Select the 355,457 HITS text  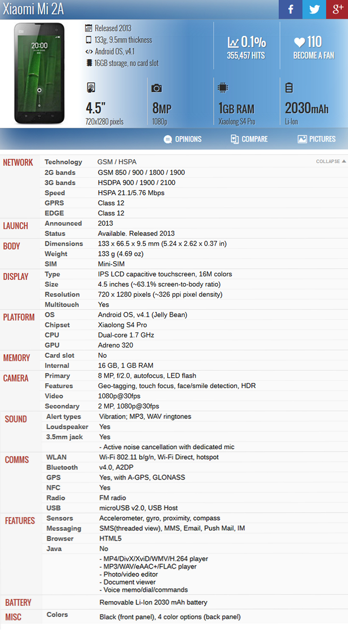246,56
